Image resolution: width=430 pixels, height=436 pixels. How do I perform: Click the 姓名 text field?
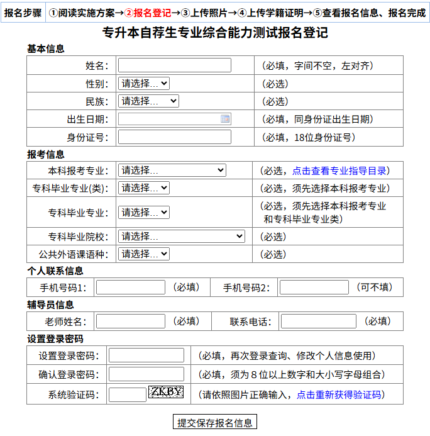(x=174, y=65)
